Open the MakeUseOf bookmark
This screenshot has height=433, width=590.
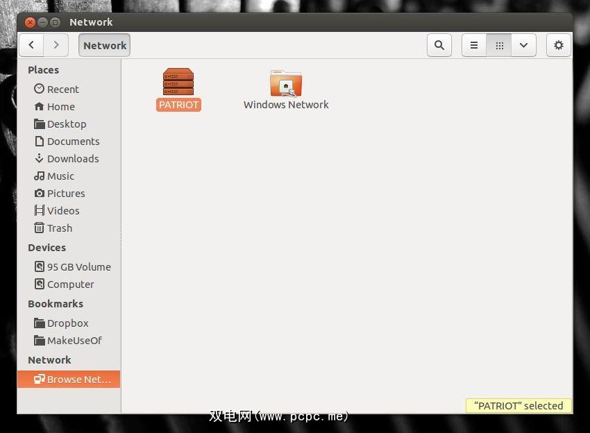tap(69, 340)
